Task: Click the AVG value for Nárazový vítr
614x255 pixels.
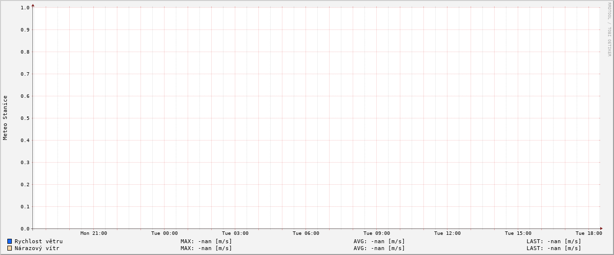Action: click(379, 248)
